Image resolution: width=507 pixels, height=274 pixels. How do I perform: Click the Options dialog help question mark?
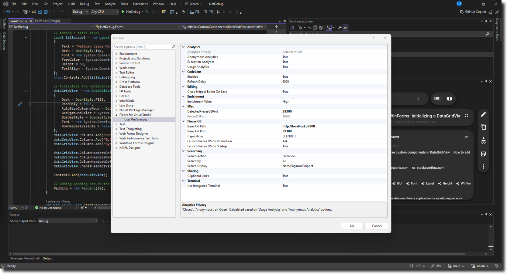[373, 38]
